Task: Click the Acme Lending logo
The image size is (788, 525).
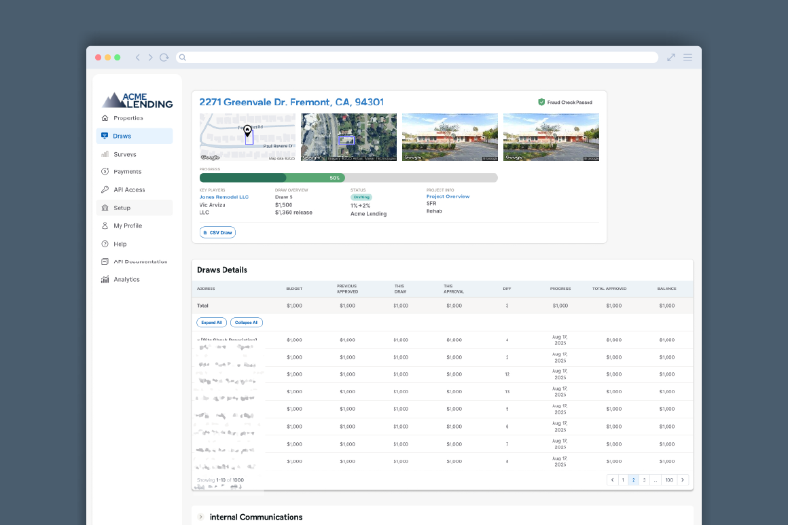Action: click(x=138, y=100)
